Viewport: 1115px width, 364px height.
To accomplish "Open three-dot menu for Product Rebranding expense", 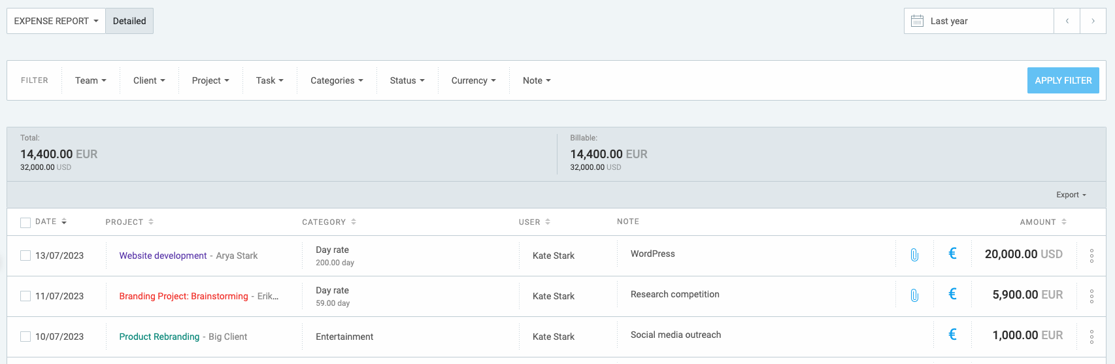I will point(1091,337).
